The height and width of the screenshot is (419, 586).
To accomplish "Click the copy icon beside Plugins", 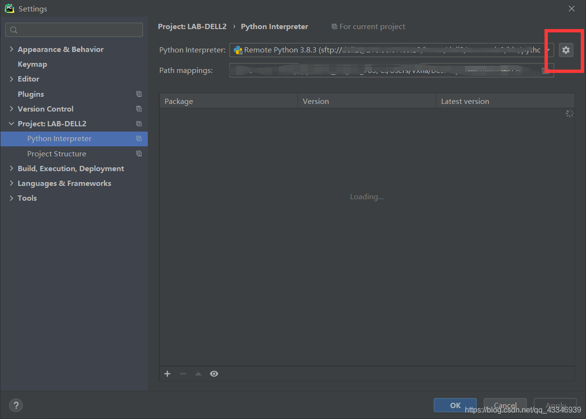I will 139,94.
